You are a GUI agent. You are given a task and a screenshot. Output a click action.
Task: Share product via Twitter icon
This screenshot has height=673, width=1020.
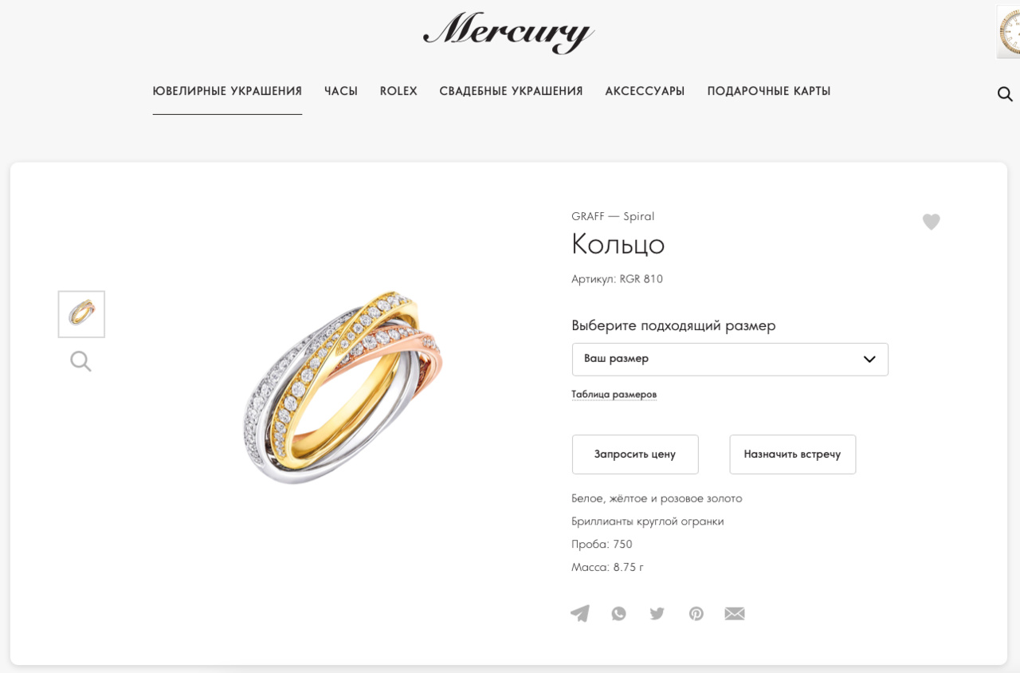pos(657,613)
